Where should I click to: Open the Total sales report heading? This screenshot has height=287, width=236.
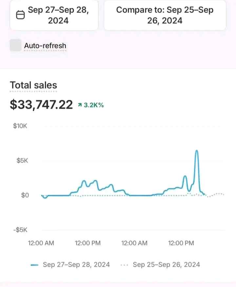coord(33,85)
